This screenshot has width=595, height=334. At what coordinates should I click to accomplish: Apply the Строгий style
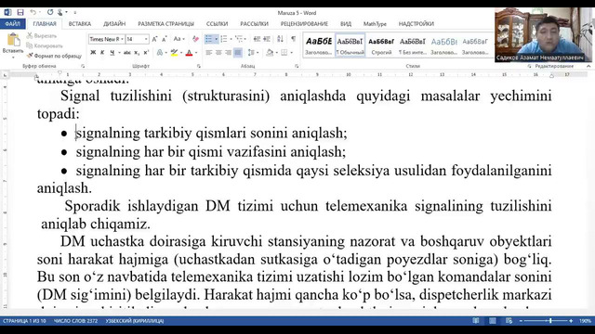(381, 45)
